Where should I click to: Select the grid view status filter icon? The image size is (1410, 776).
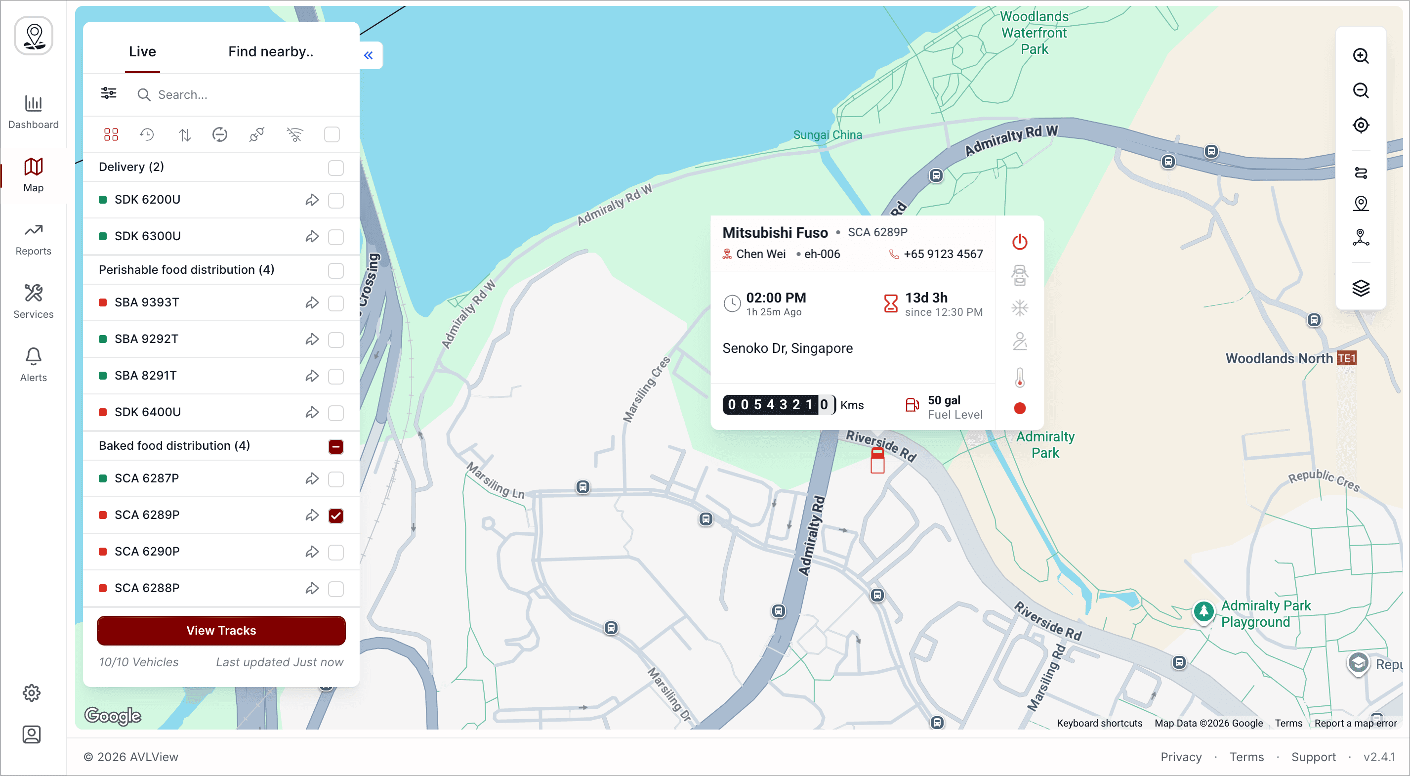111,134
